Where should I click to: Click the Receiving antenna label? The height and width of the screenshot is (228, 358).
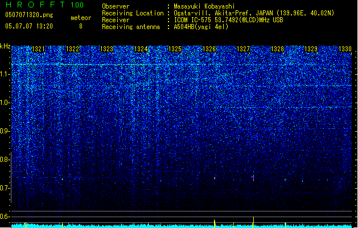131,27
